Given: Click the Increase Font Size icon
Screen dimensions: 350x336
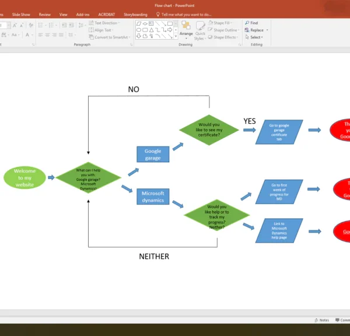Looking at the screenshot, I should point(15,25).
